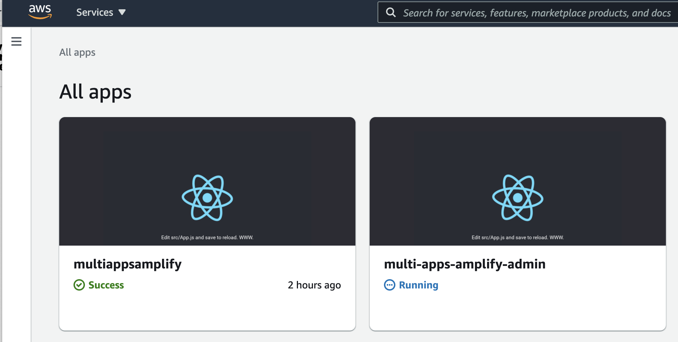Focus the services search field
Viewport: 678px width, 342px height.
528,12
